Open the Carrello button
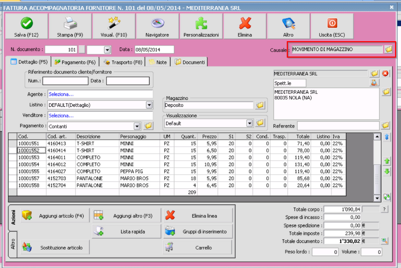The height and width of the screenshot is (268, 401). pyautogui.click(x=198, y=247)
